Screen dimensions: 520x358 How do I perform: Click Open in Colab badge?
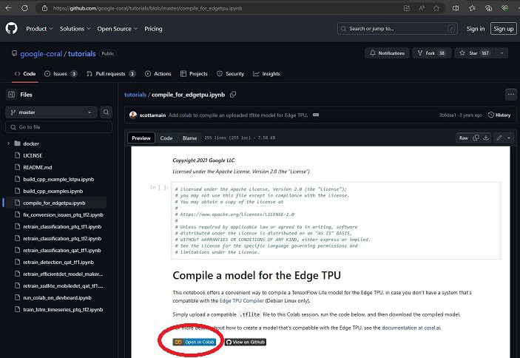[x=195, y=342]
